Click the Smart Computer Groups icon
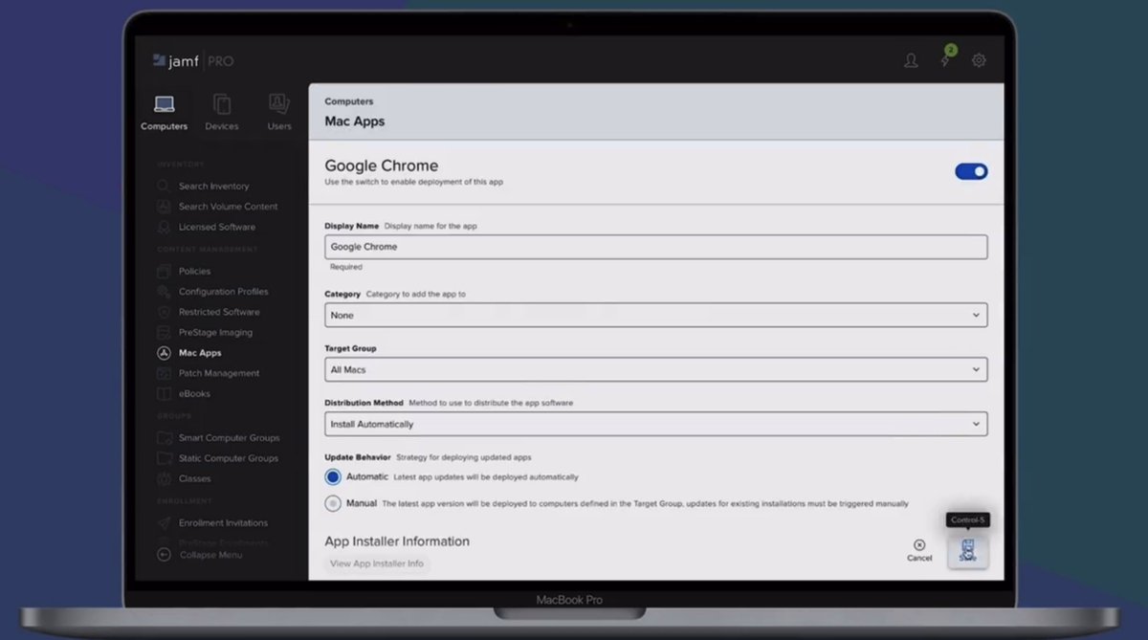Screen dimensions: 1148x640 coord(164,437)
